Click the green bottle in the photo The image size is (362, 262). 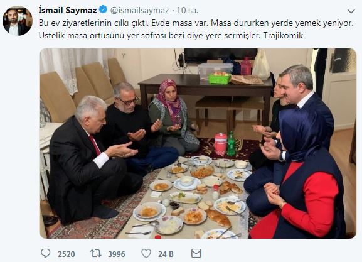231,144
